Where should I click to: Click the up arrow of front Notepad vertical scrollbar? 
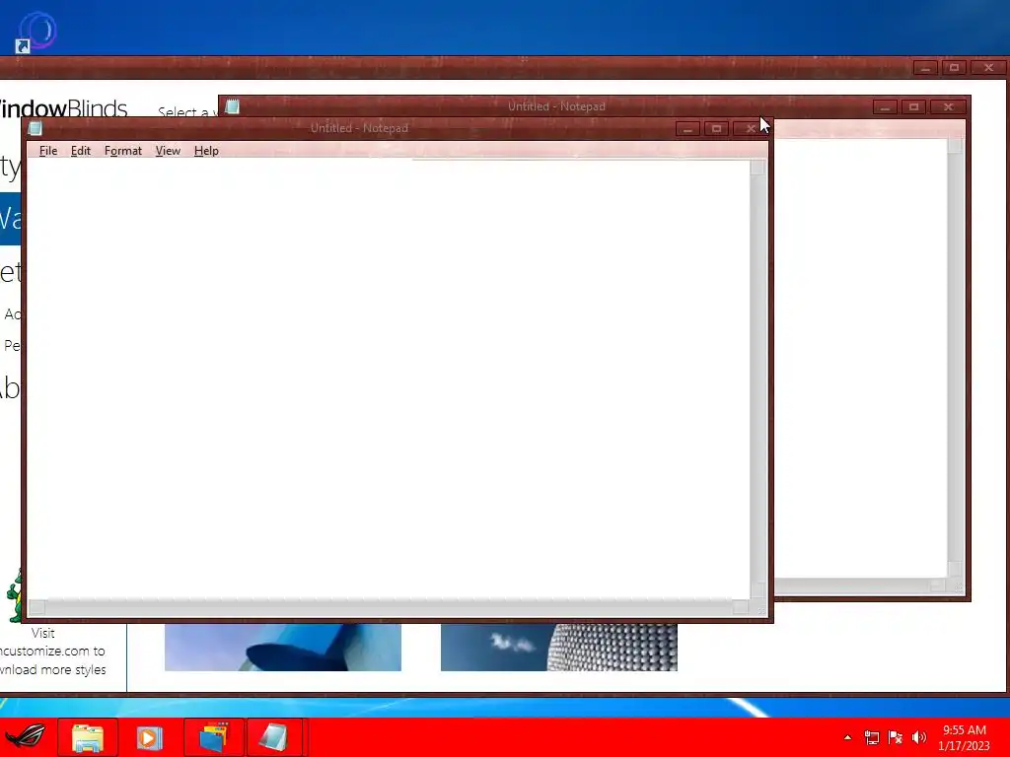(x=757, y=168)
